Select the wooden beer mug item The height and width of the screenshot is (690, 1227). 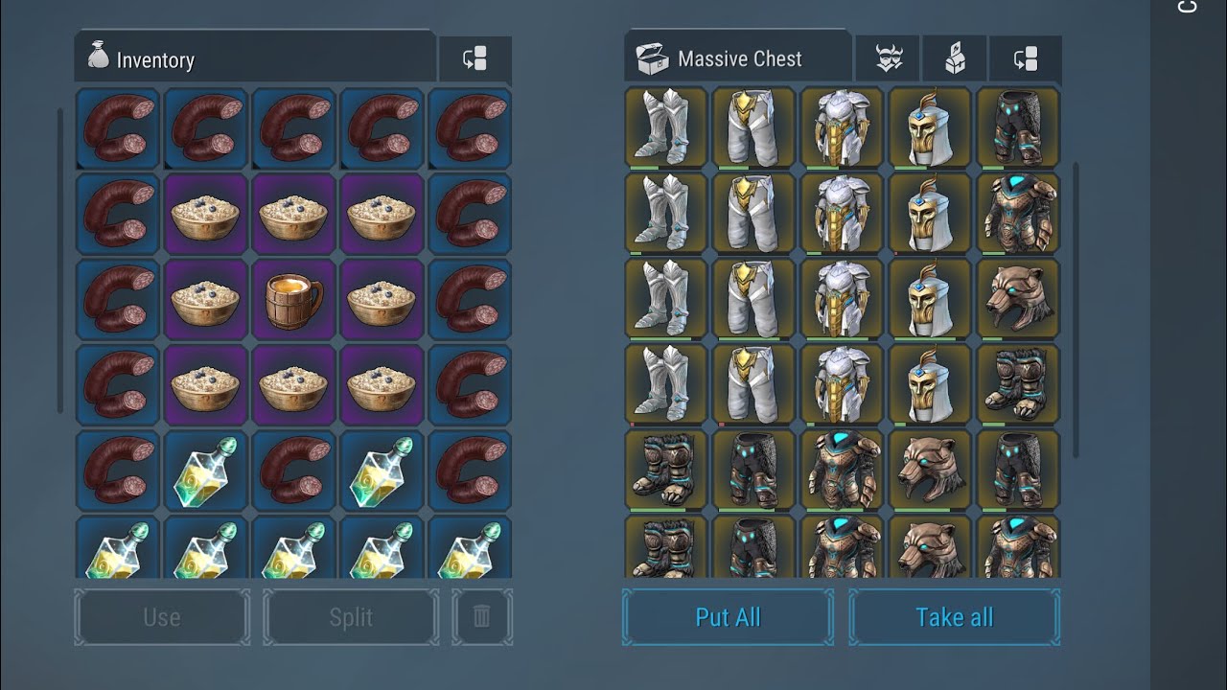[x=293, y=300]
